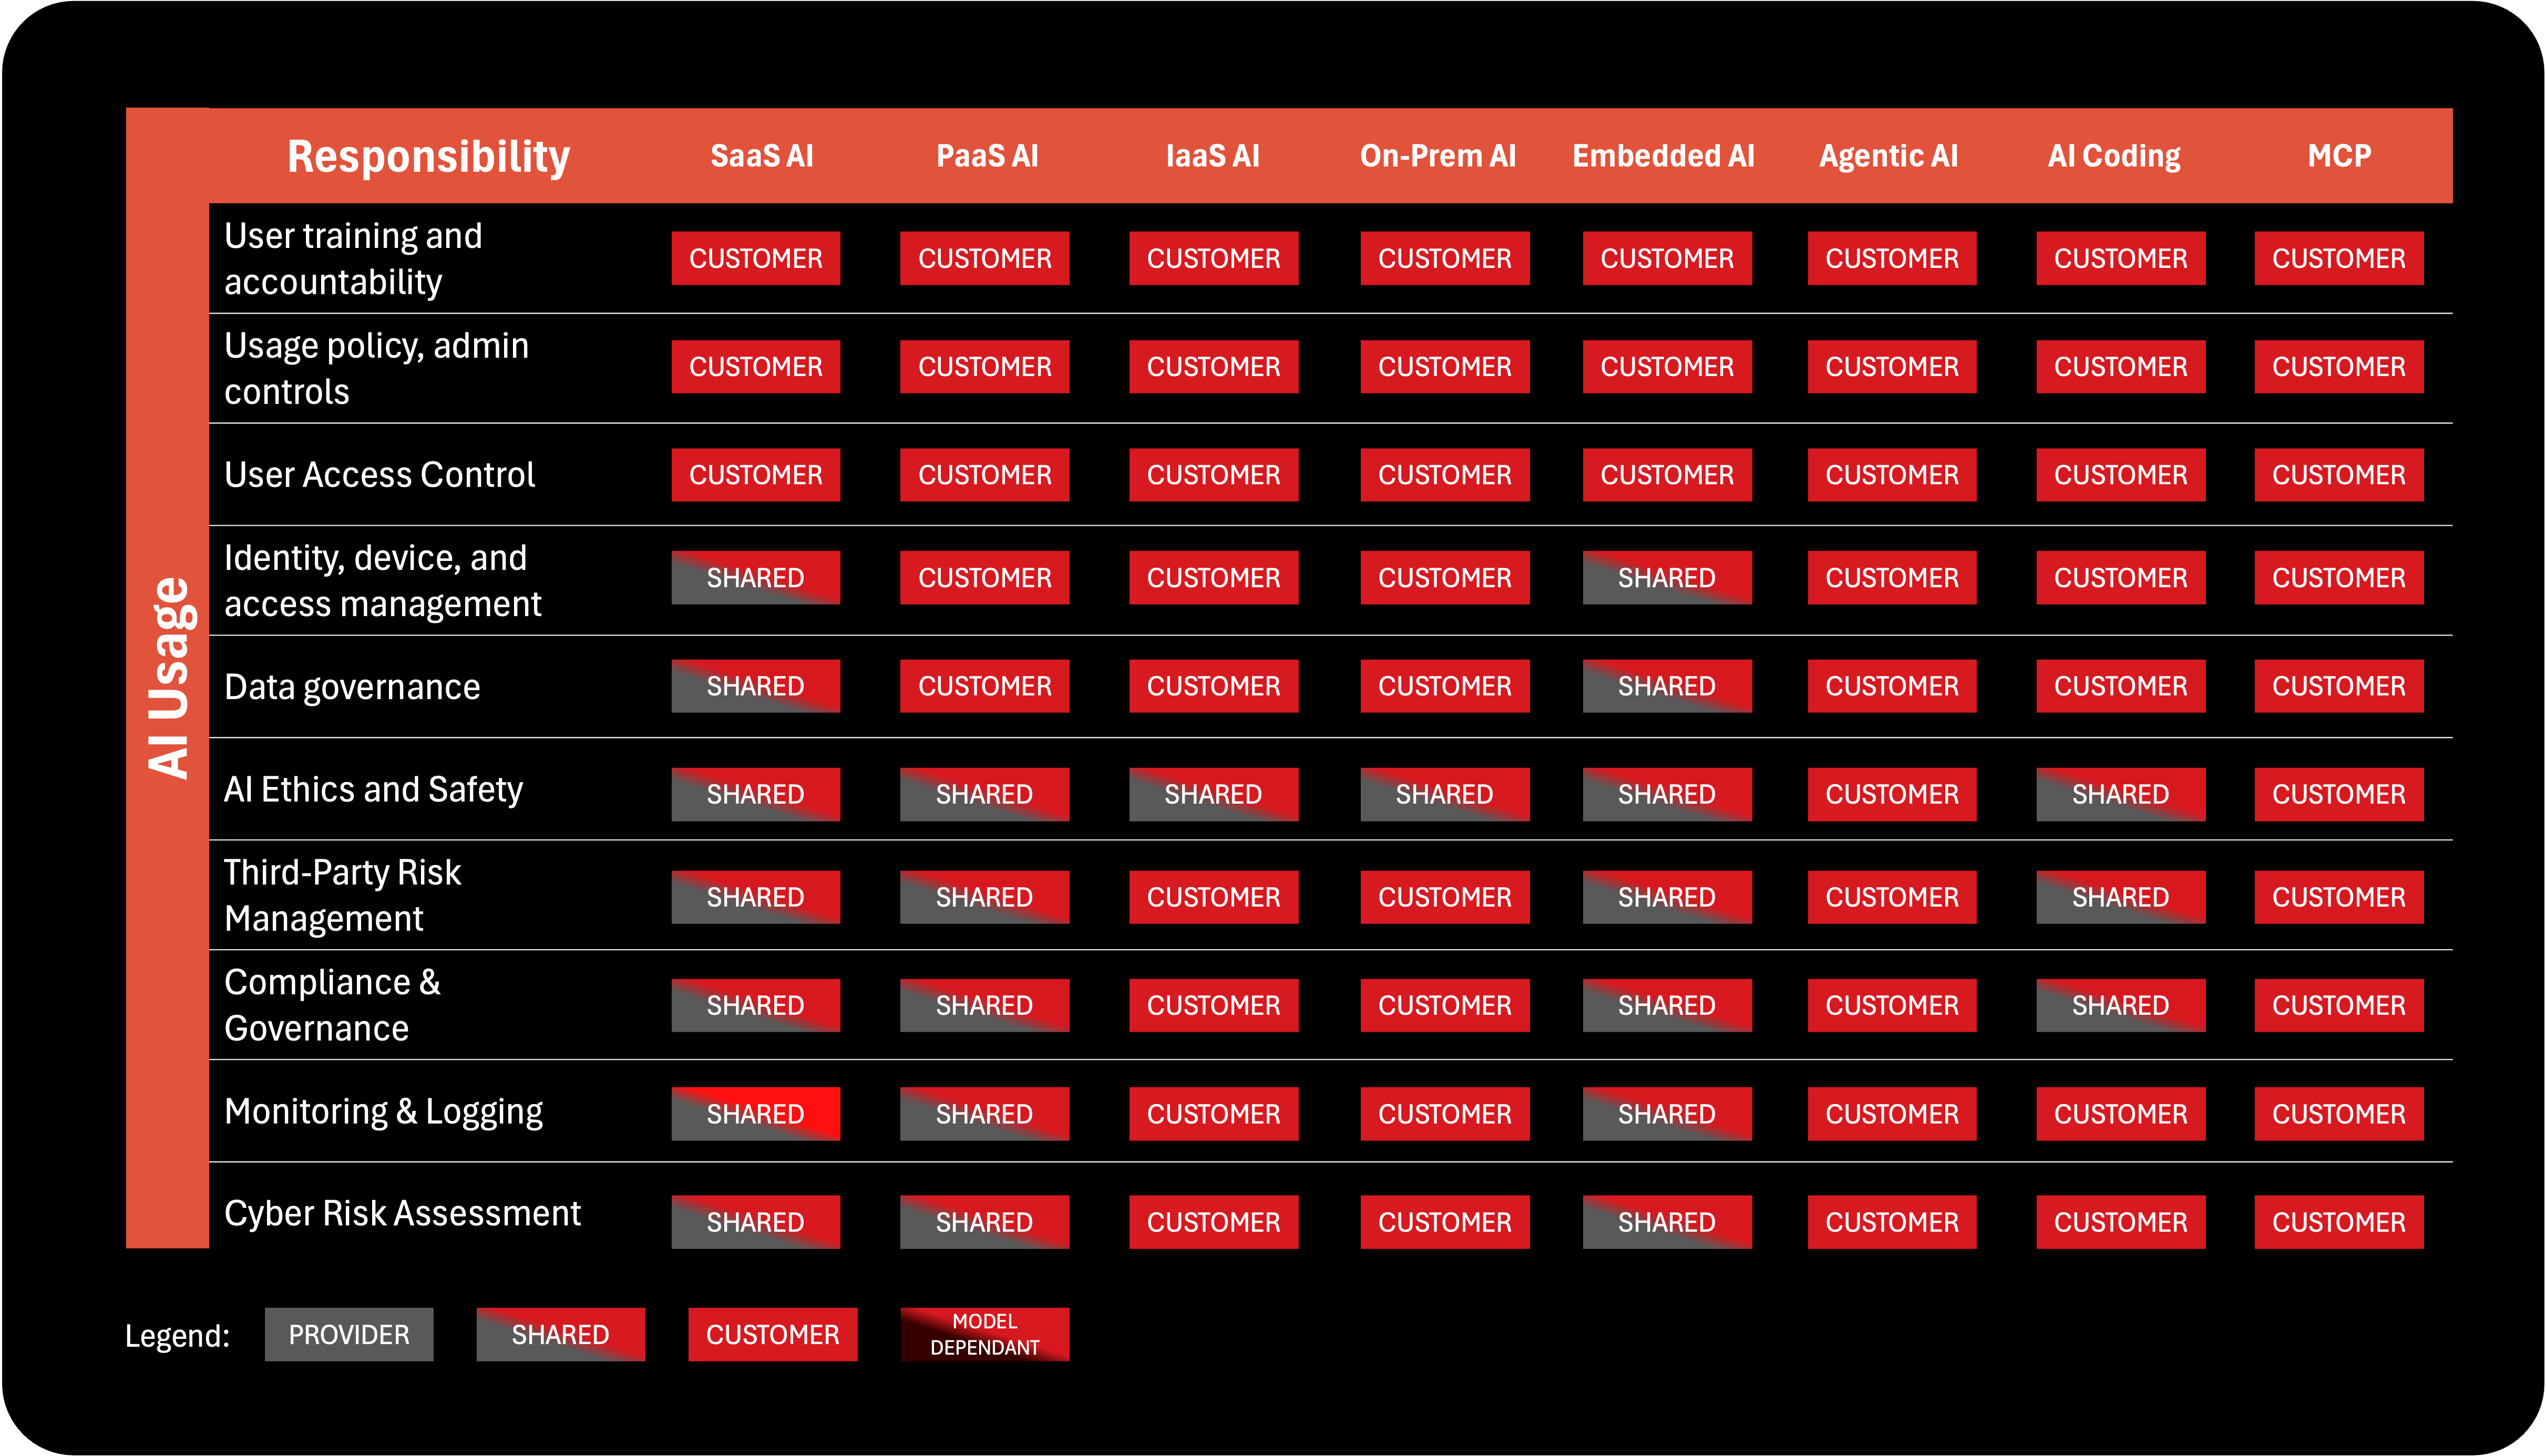Click IaaS AI AI Ethics SHARED badge
The image size is (2546, 1456).
(x=1213, y=794)
